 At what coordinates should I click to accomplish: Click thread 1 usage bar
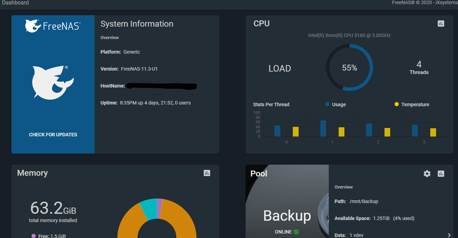tap(323, 128)
